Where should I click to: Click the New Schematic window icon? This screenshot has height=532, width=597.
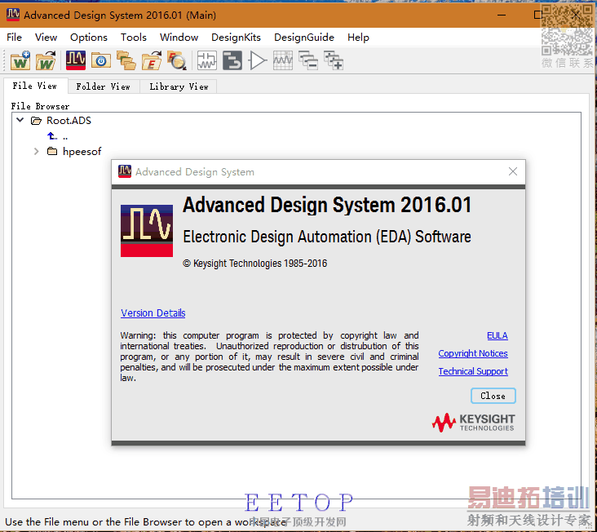click(206, 60)
